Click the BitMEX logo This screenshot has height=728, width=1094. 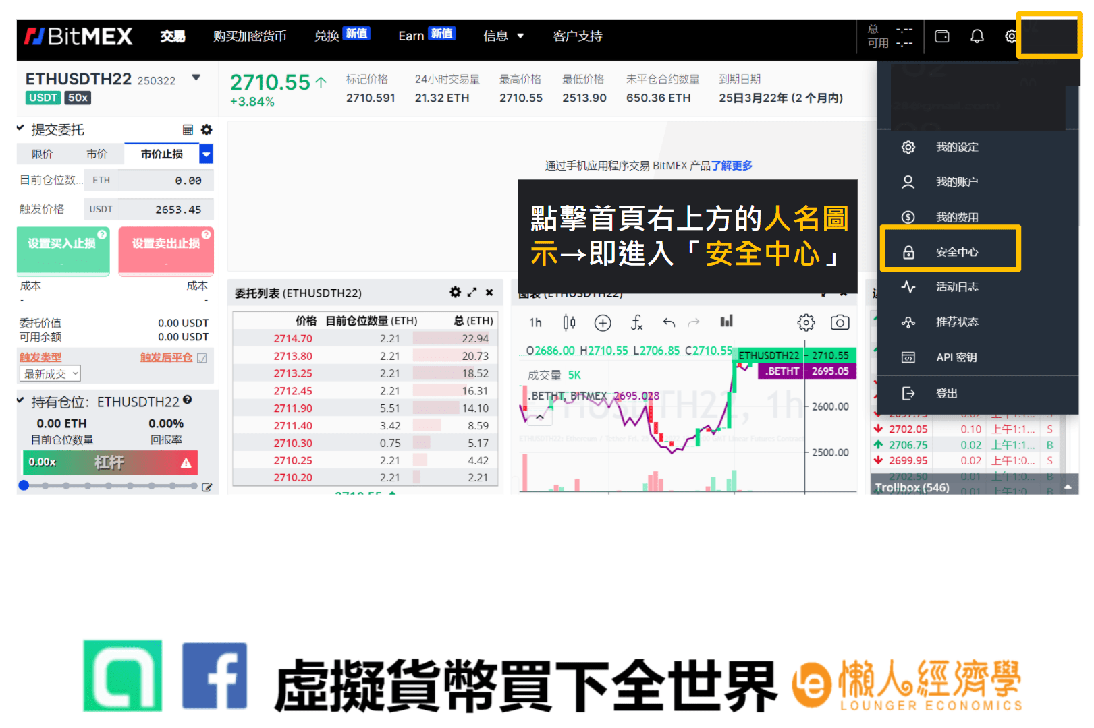tap(78, 36)
